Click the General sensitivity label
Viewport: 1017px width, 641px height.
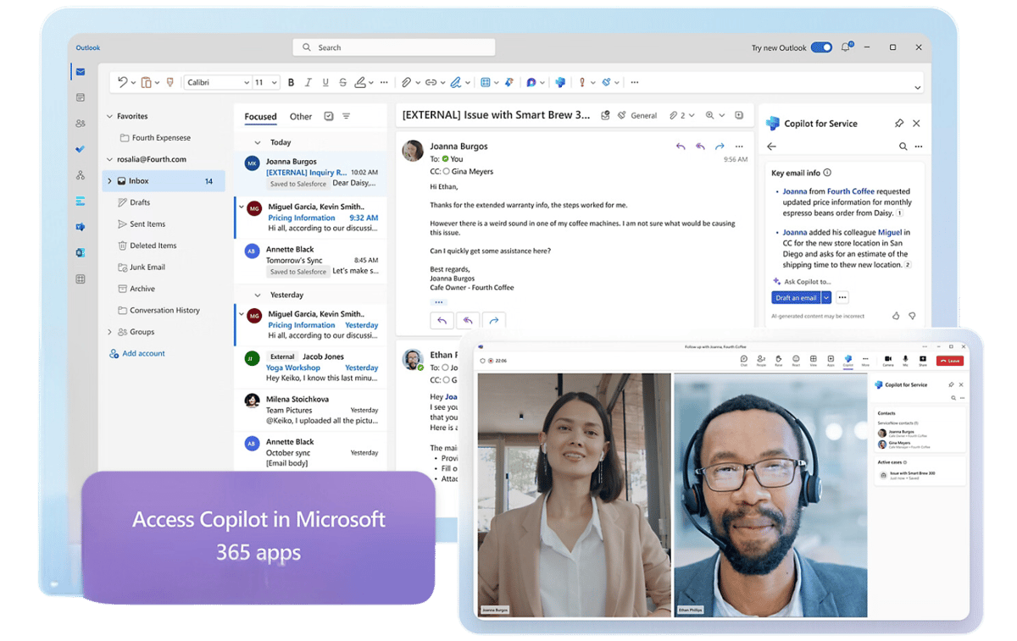click(637, 115)
